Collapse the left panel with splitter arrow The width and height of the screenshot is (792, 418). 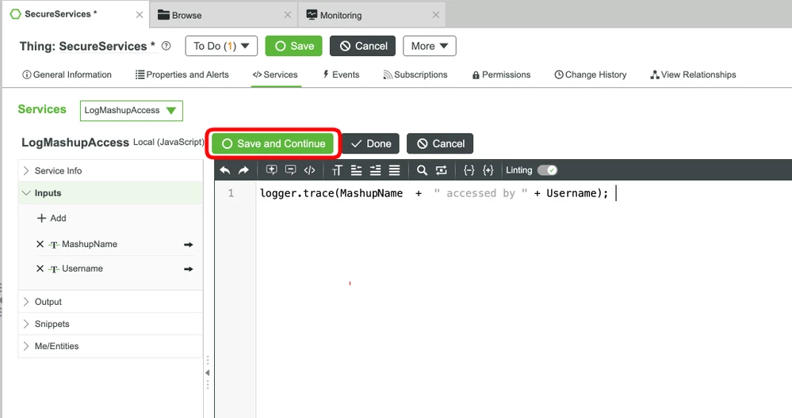208,373
